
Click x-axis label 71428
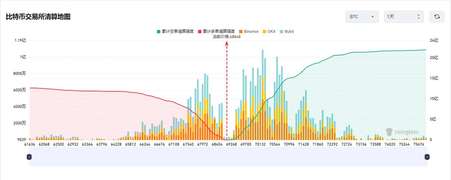click(304, 144)
